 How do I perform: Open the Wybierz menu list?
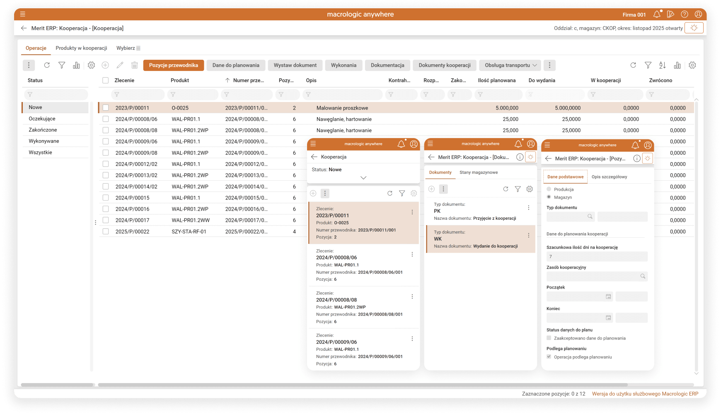click(128, 48)
